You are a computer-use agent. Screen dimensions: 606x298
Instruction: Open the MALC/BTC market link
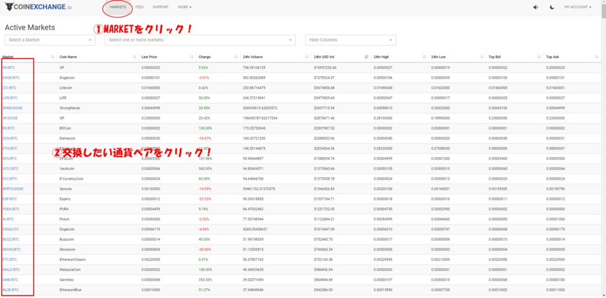pos(11,270)
